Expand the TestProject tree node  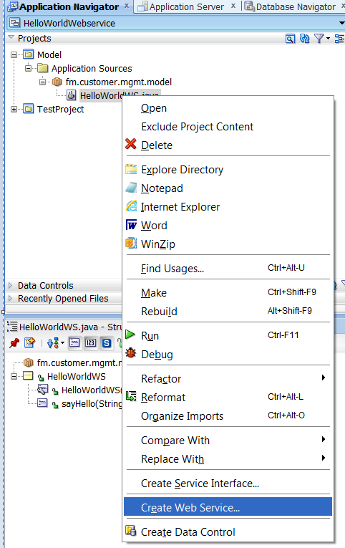pyautogui.click(x=14, y=110)
